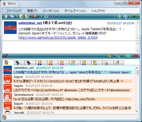
Task: Open the gizmodo.jp apple_tablet_5 link
Action: click(58, 37)
